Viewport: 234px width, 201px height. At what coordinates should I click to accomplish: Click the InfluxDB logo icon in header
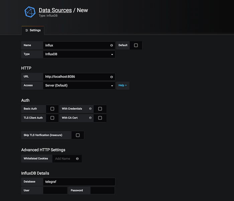click(30, 12)
